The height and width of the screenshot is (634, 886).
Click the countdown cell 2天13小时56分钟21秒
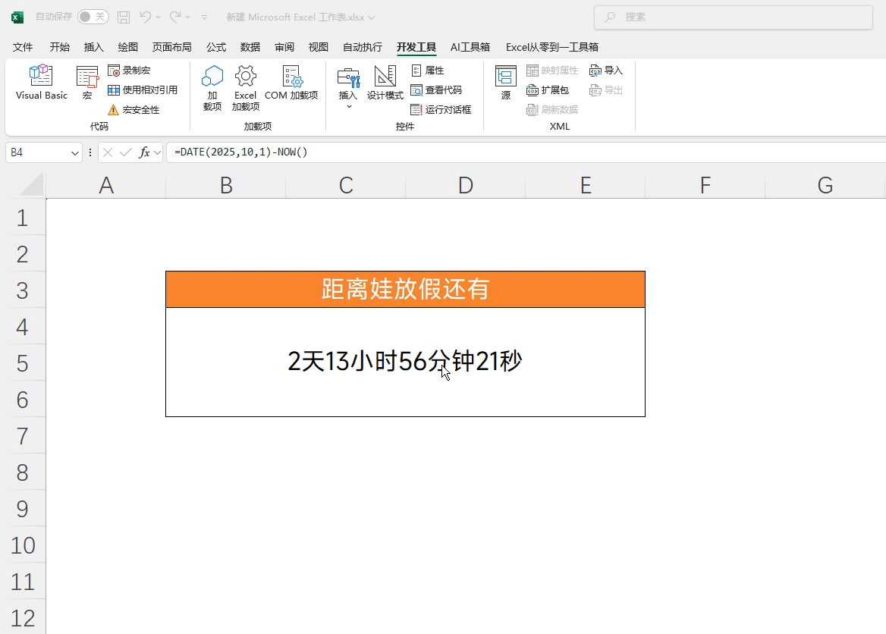pos(405,362)
